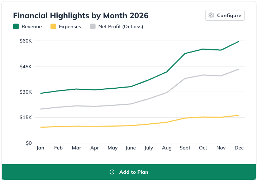Click the Mar month label

click(x=77, y=148)
